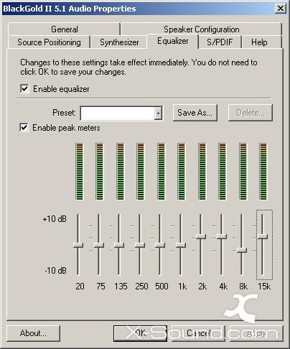Uncheck the Enable equalizer checkbox
Image resolution: width=290 pixels, height=349 pixels.
coord(24,89)
